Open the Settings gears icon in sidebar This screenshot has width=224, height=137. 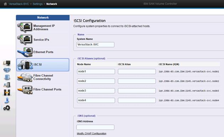click(7, 108)
